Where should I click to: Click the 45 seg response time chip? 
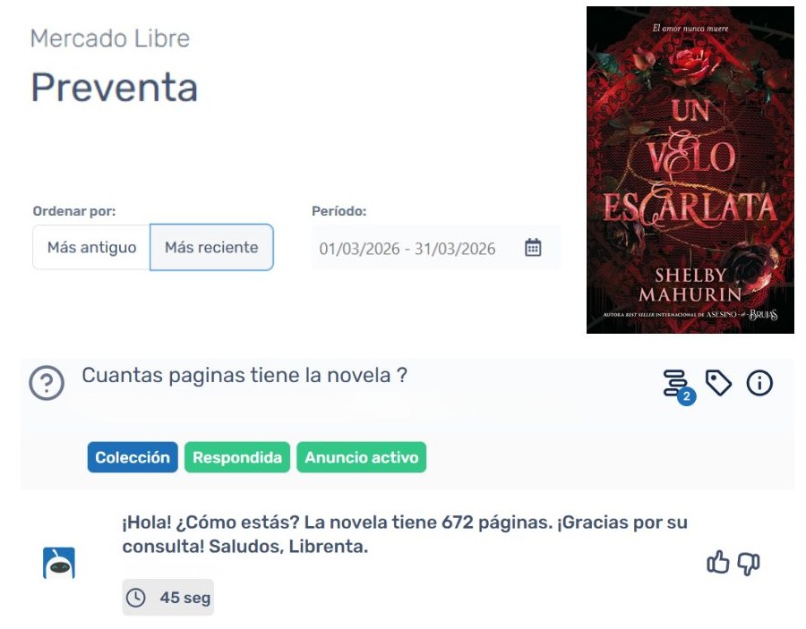point(168,598)
